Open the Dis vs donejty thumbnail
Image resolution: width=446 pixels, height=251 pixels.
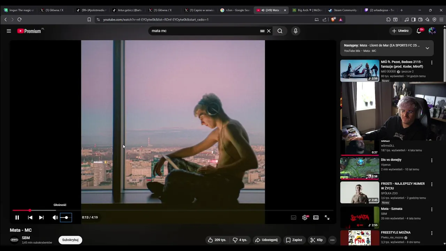tap(360, 168)
